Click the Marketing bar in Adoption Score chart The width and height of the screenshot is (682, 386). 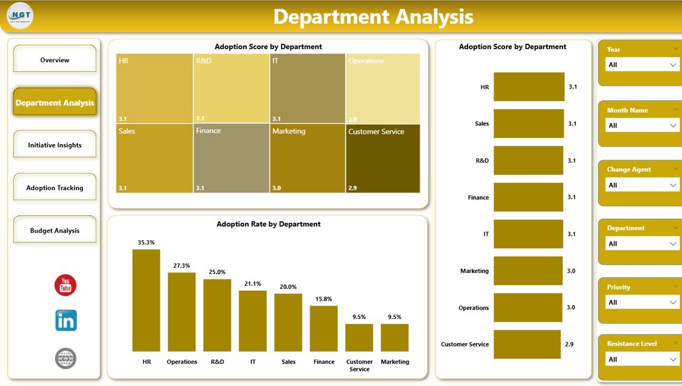[x=528, y=271]
